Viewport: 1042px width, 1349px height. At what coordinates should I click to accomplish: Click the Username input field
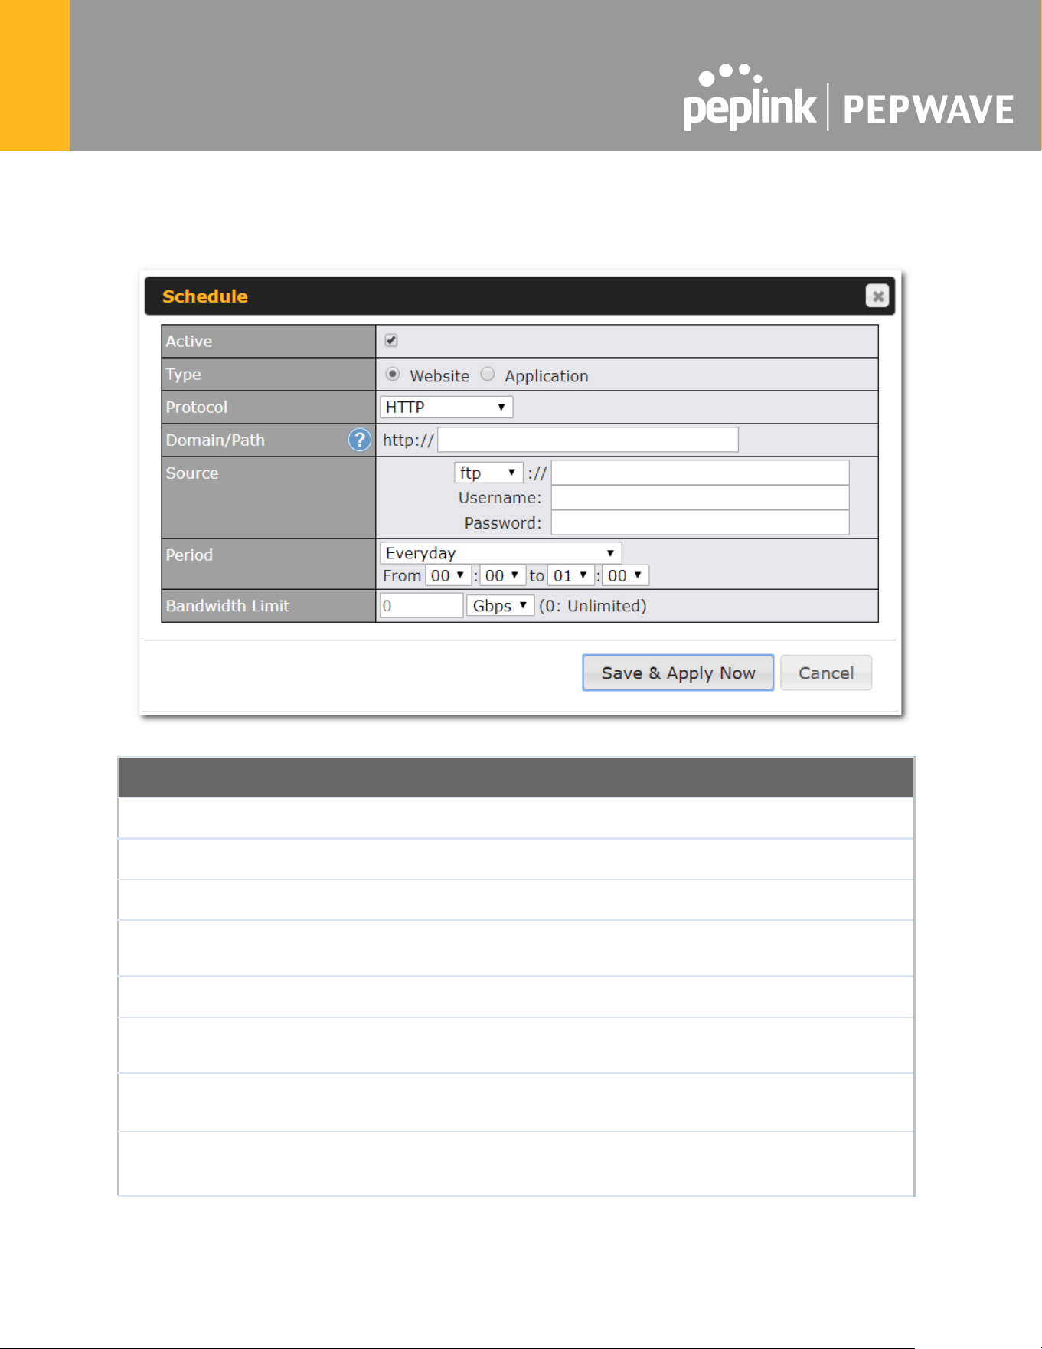point(701,498)
